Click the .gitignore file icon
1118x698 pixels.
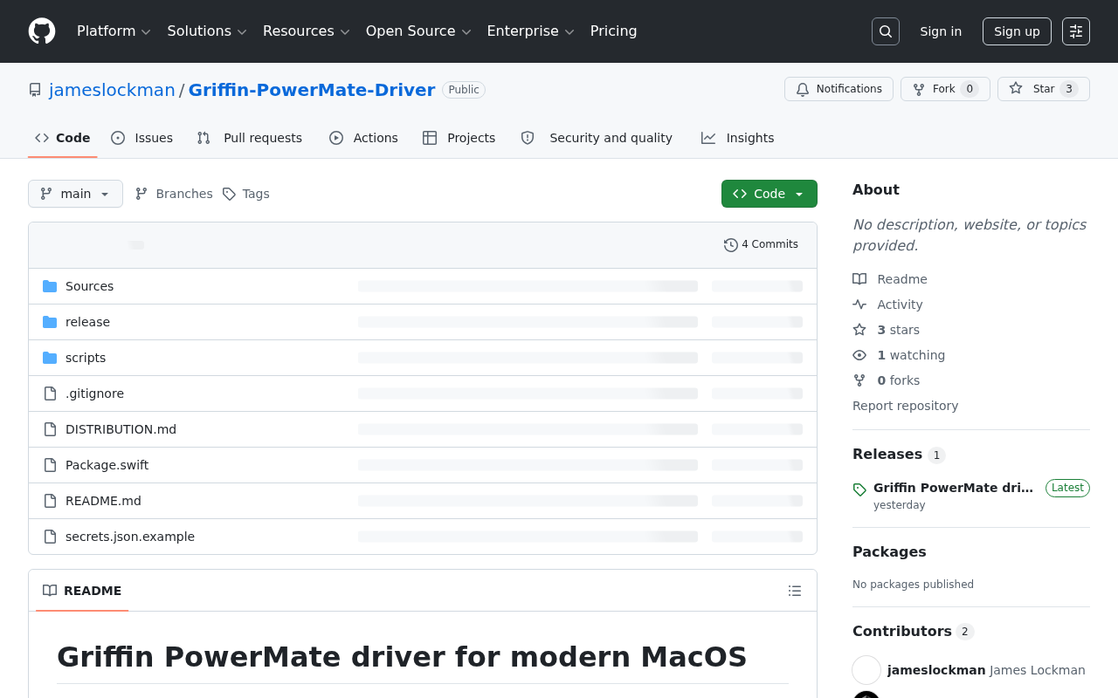(x=50, y=393)
